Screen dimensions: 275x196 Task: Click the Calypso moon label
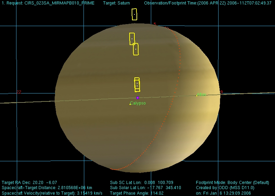[138, 103]
